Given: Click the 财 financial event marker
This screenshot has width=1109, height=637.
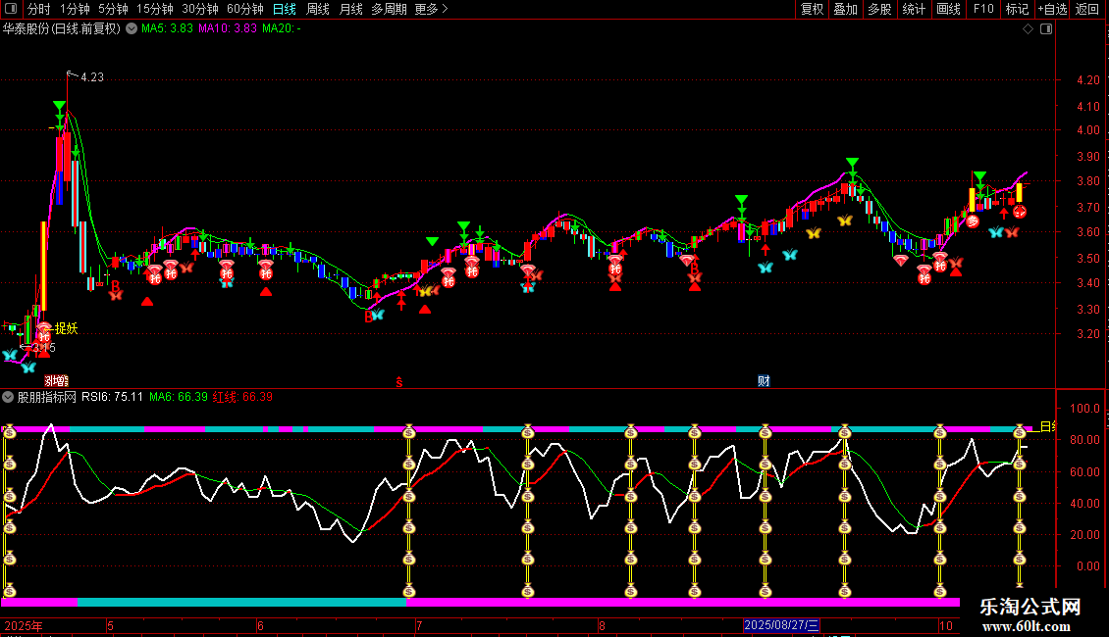Looking at the screenshot, I should pos(764,381).
